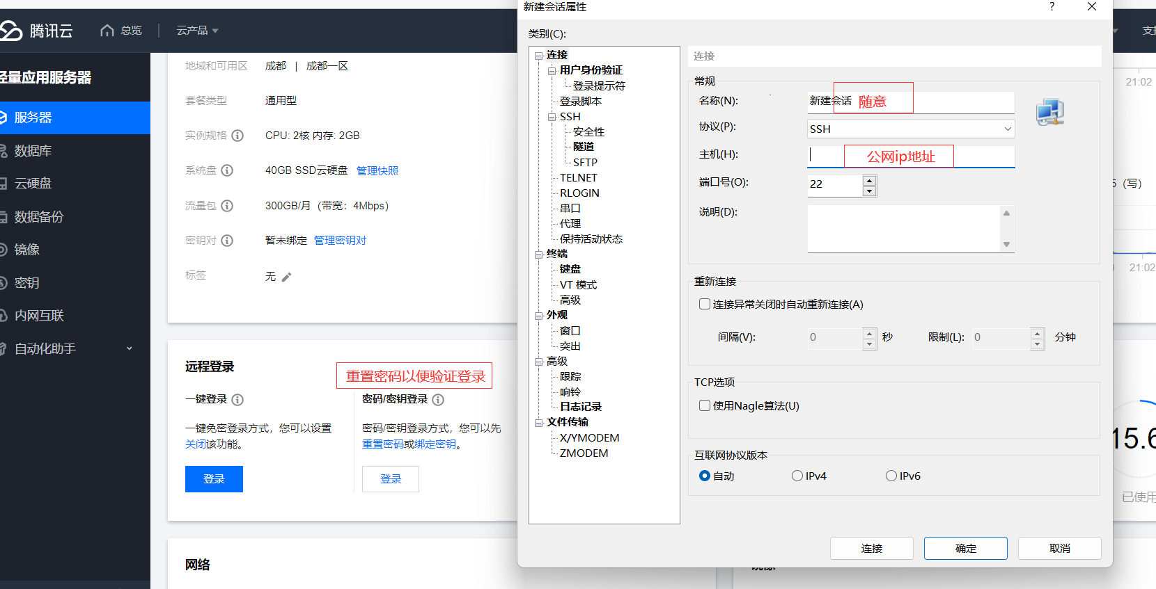The width and height of the screenshot is (1156, 589).
Task: Collapse the 用户身份验证 tree node
Action: 552,71
